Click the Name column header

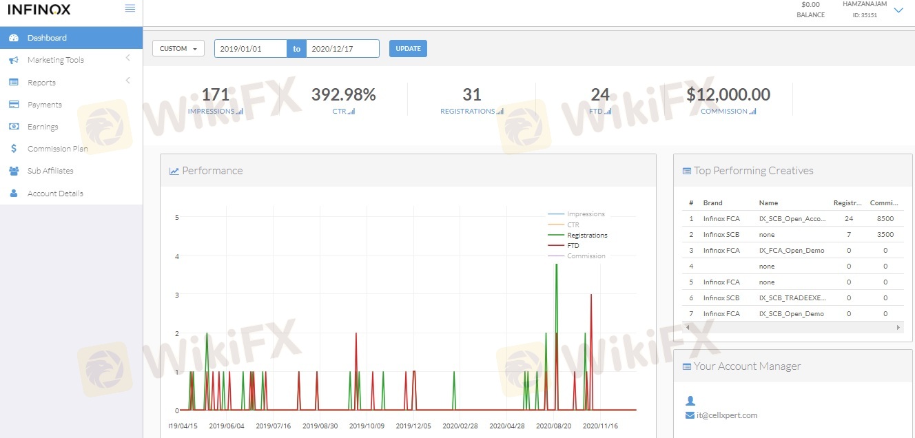(768, 203)
